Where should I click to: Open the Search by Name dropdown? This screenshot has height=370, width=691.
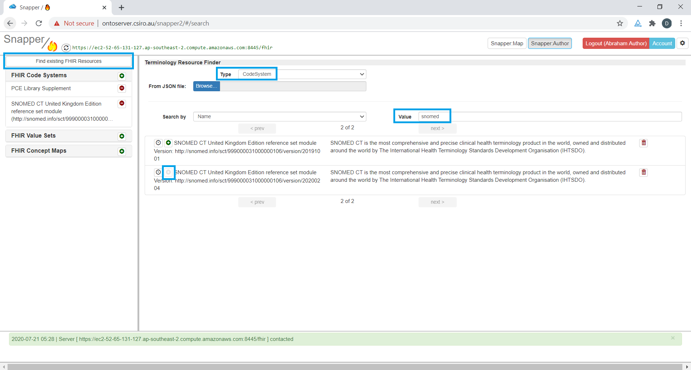coord(280,117)
